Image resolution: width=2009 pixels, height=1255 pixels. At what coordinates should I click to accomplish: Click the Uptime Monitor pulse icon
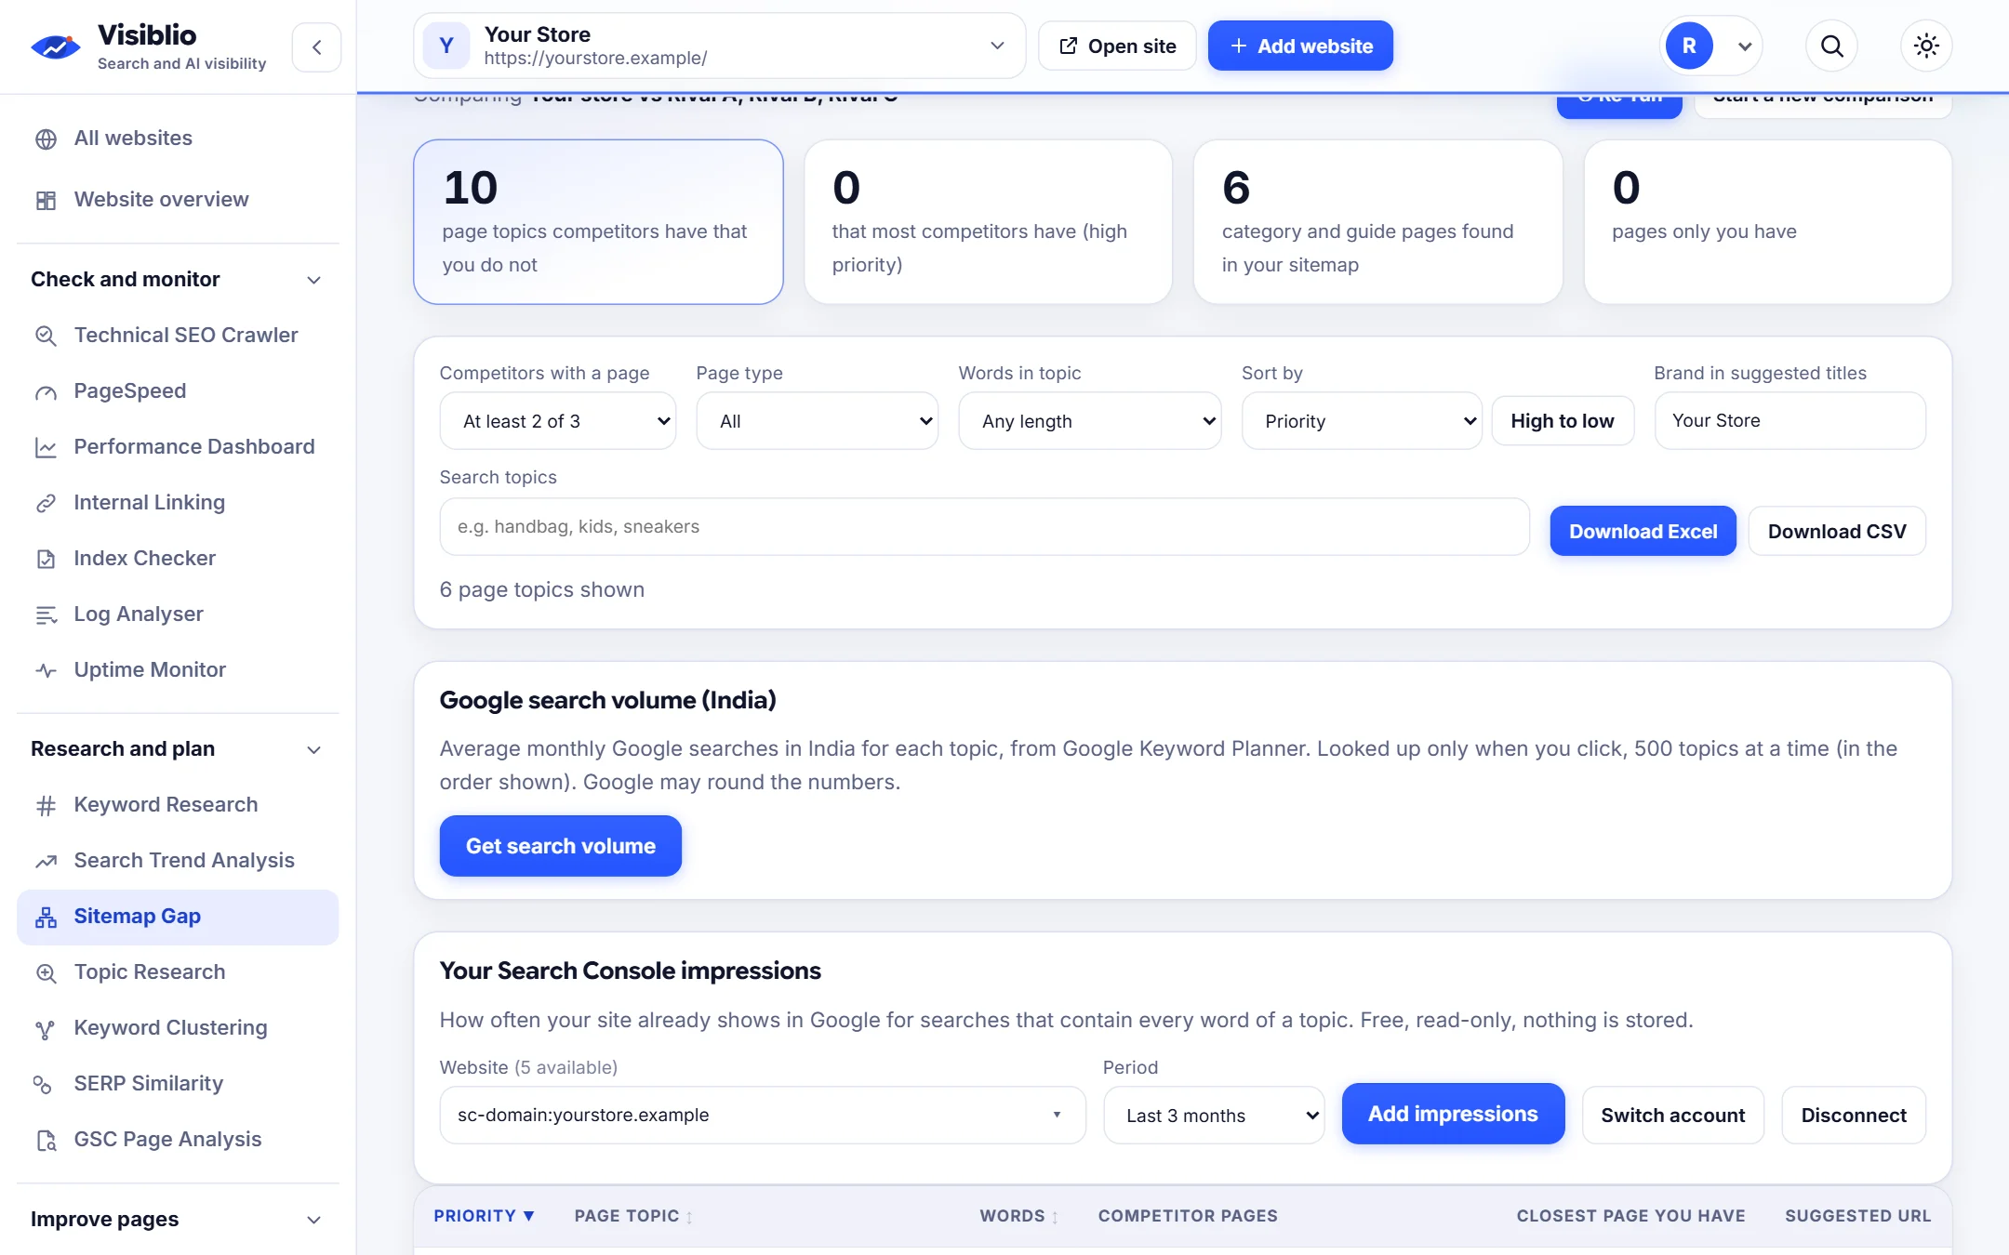[46, 670]
